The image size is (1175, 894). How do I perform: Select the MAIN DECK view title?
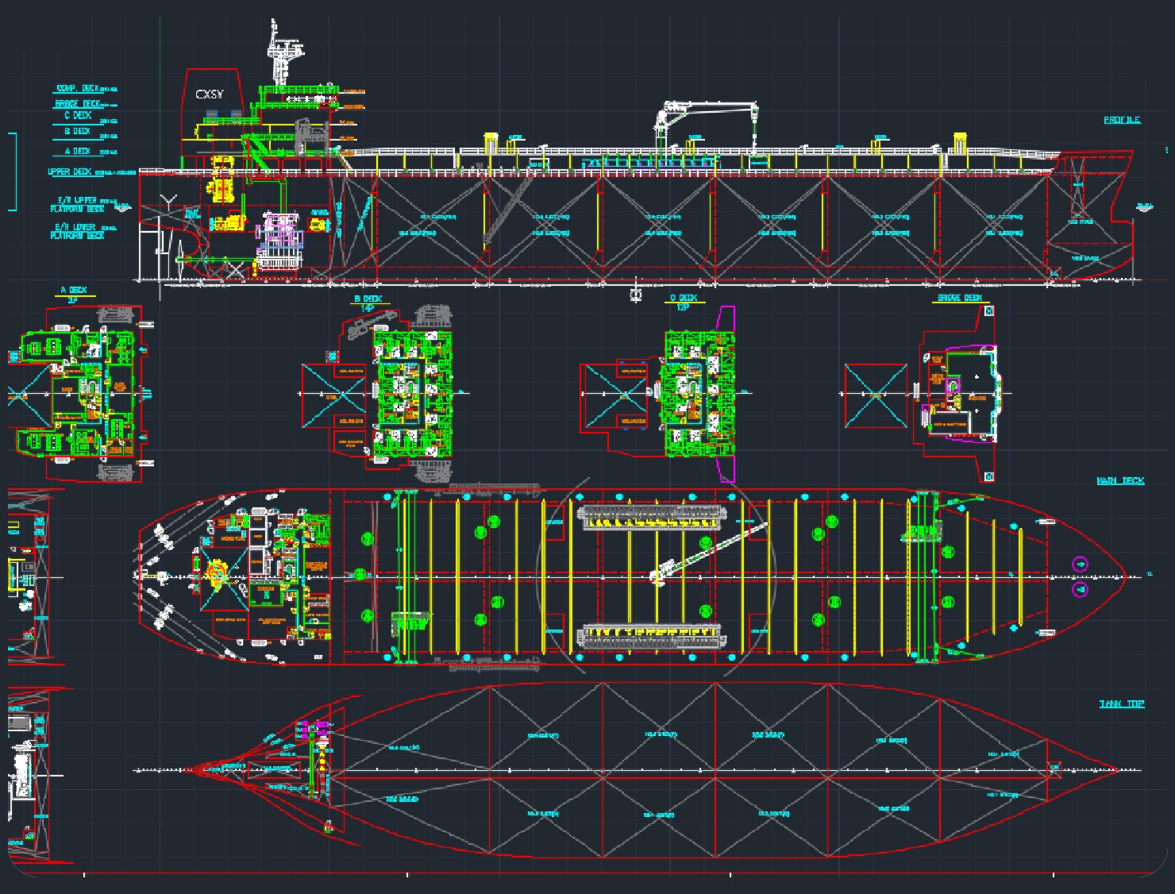(1120, 480)
